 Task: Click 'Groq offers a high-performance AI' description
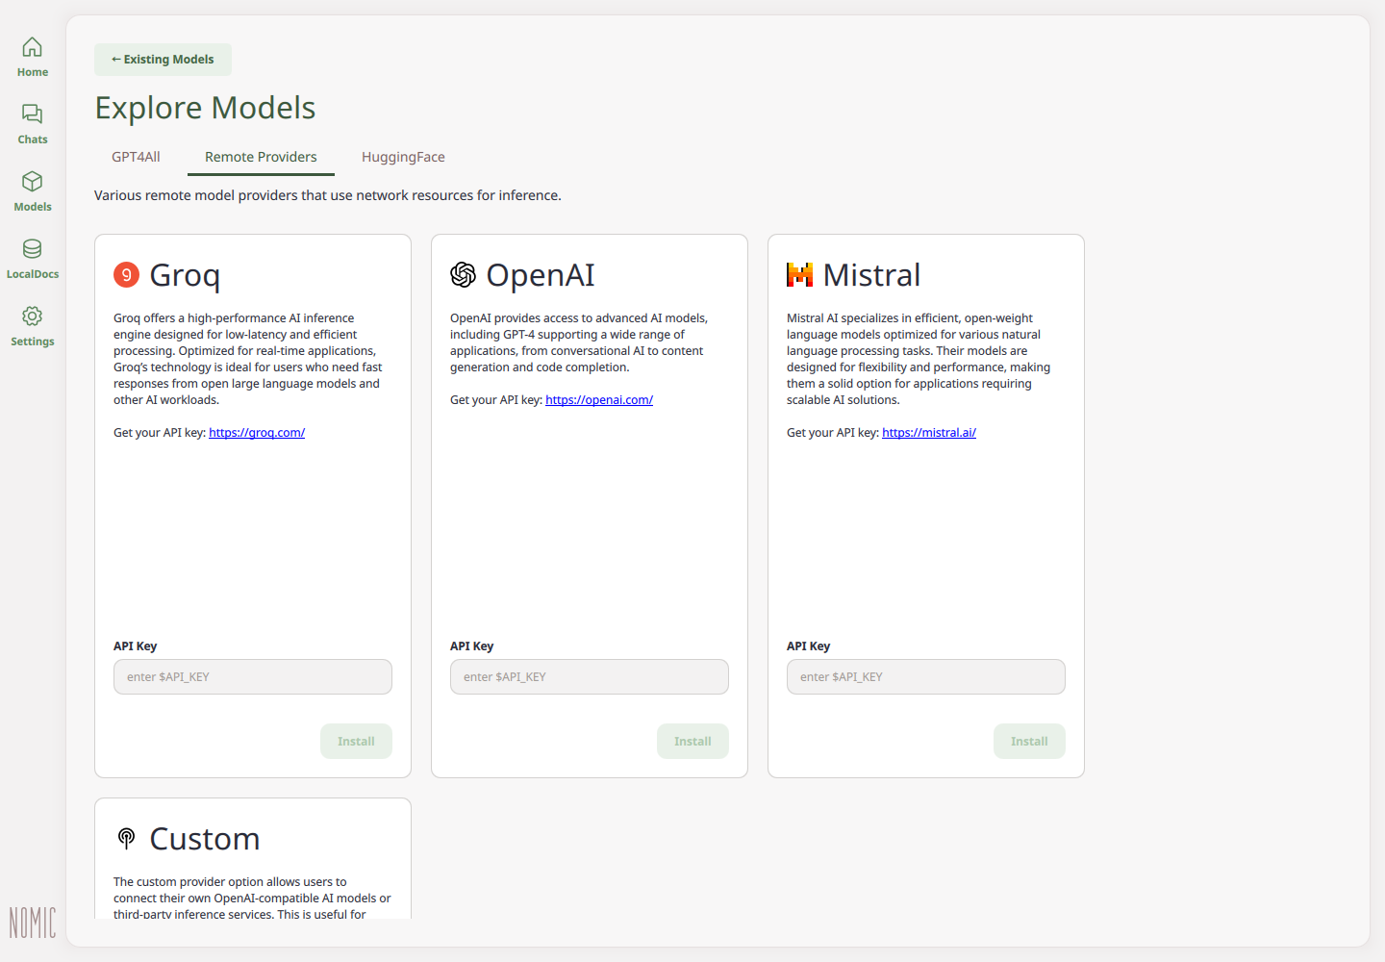click(x=248, y=359)
